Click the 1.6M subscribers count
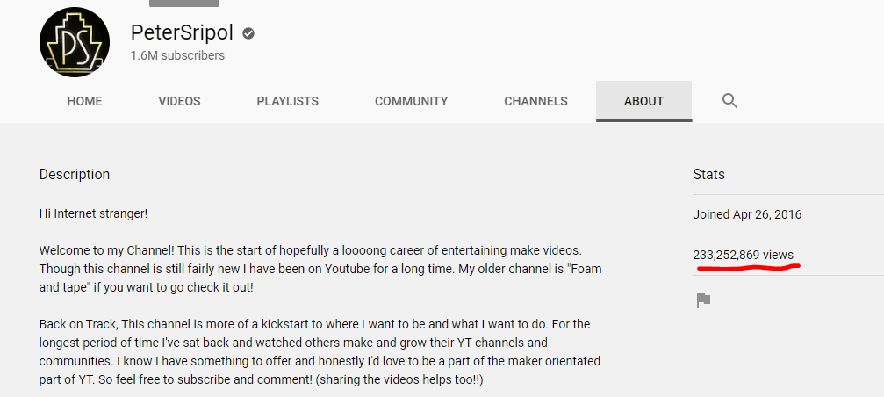884x397 pixels. tap(177, 56)
